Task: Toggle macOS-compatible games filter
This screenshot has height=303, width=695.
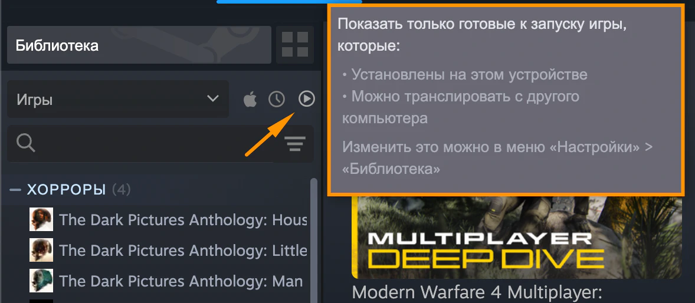Action: tap(250, 99)
